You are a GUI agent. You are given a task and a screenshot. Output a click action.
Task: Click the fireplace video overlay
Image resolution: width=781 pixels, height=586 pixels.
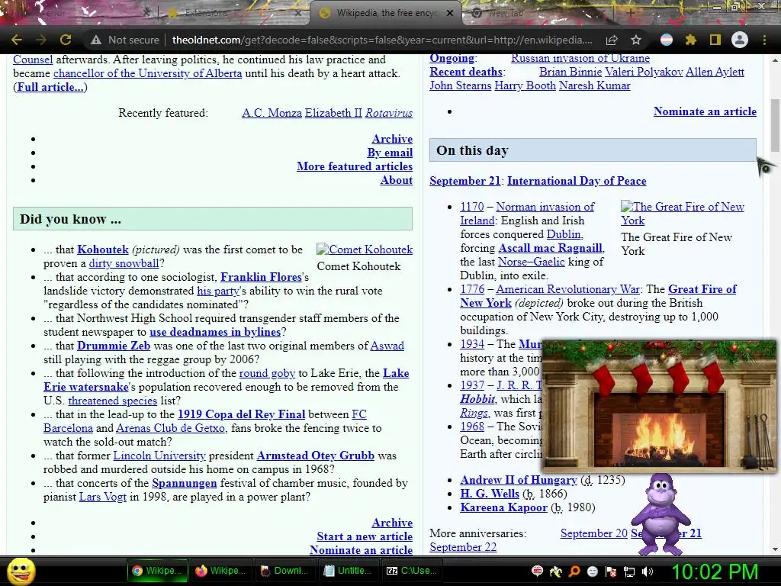coord(658,406)
